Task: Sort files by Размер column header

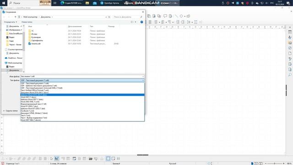Action: (111, 27)
